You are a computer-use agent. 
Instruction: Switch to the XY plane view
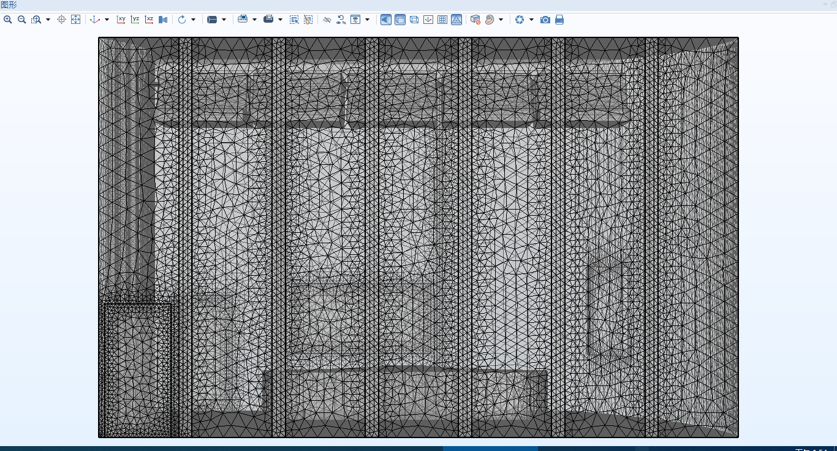point(121,20)
